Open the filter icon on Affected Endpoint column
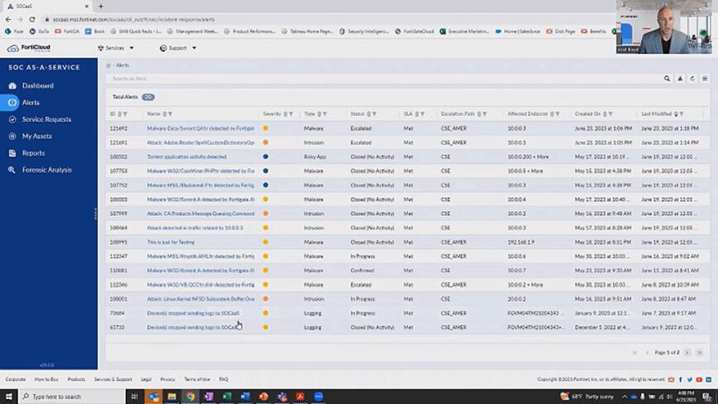Viewport: 718px width, 404px height. click(557, 114)
